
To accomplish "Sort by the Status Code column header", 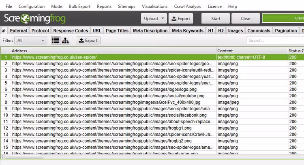I will (x=296, y=51).
